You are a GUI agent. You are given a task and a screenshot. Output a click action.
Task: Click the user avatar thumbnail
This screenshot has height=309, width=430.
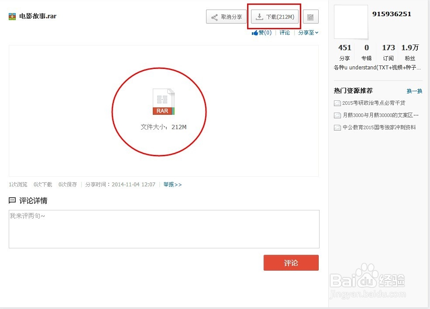point(351,22)
